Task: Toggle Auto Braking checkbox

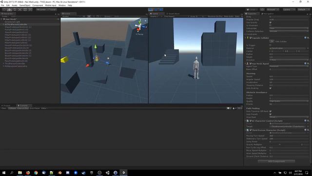Action: point(271,88)
